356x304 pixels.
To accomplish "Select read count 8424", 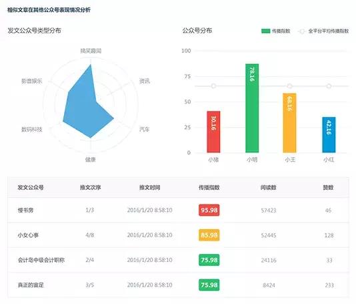I will point(269,285).
